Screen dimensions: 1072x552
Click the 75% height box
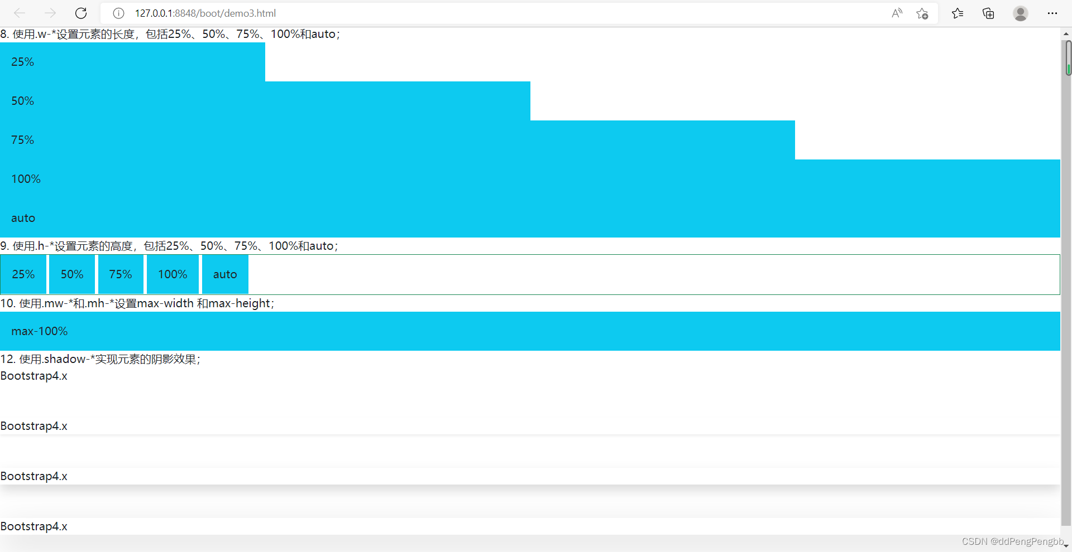[121, 274]
